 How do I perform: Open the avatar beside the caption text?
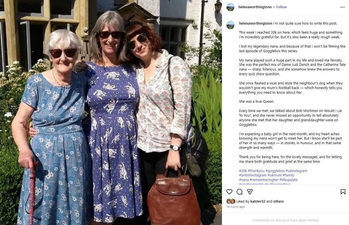point(230,25)
